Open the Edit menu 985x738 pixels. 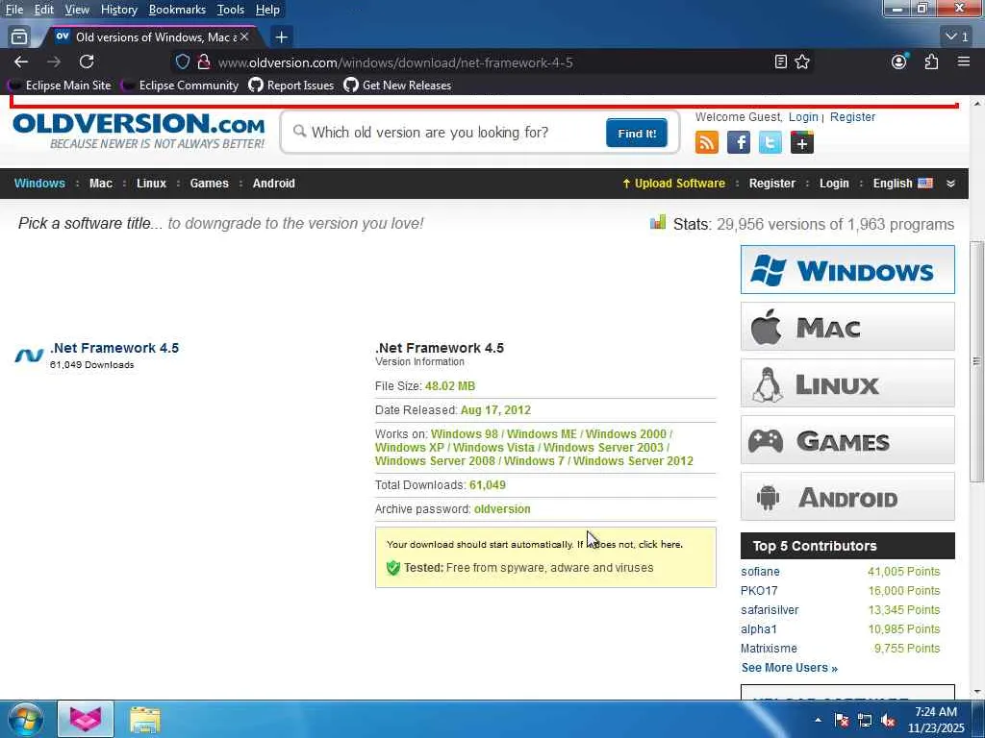pos(44,10)
